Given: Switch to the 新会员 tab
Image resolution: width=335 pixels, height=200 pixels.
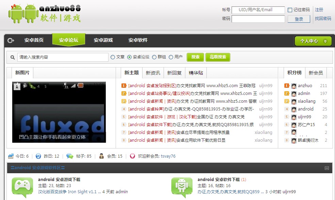Looking at the screenshot, I should pos(316,73).
